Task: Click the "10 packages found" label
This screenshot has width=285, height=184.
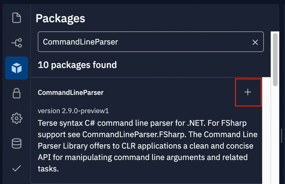Action: (x=77, y=65)
